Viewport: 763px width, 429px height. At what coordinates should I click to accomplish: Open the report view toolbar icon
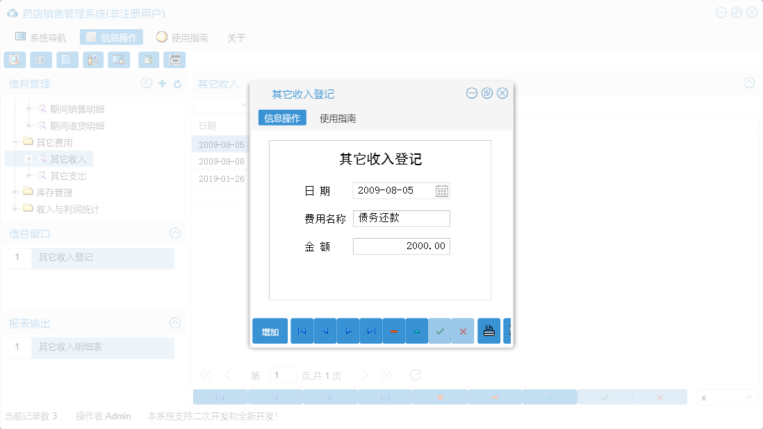(41, 60)
